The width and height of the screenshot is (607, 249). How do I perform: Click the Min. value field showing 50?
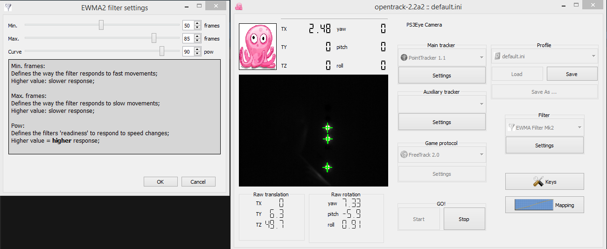click(x=188, y=26)
